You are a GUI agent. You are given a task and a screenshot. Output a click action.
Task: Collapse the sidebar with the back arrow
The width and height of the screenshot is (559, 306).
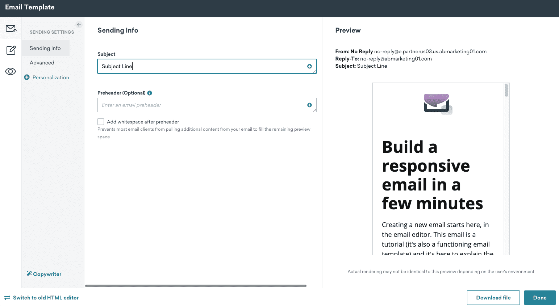click(79, 25)
